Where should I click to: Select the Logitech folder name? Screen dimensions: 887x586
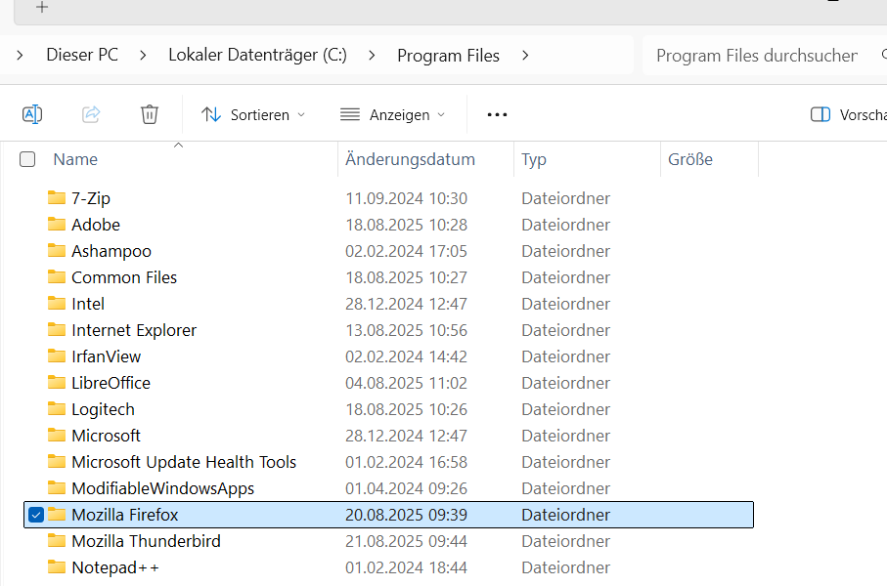point(103,409)
